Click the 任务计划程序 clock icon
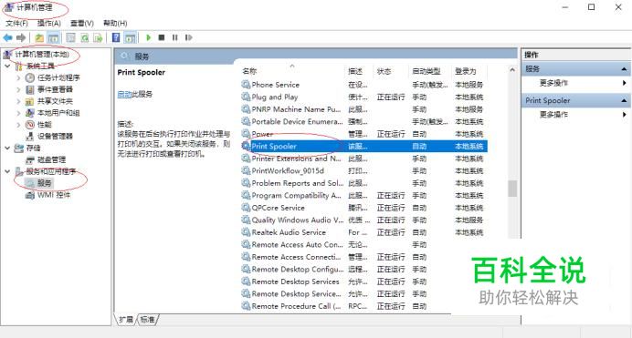Image resolution: width=632 pixels, height=338 pixels. [x=30, y=77]
